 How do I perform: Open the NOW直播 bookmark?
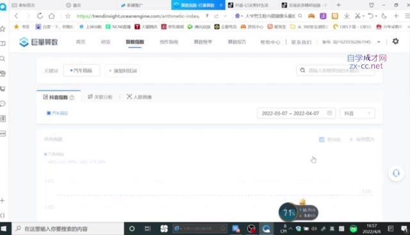tap(118, 27)
